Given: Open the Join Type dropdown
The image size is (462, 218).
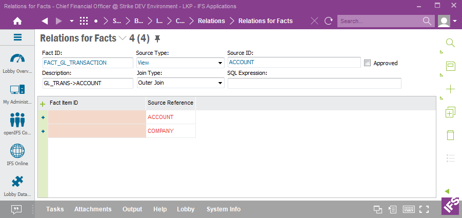Looking at the screenshot, I should [180, 83].
